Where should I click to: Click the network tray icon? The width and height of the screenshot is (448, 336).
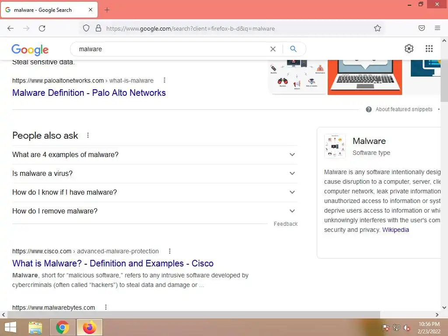(396, 328)
